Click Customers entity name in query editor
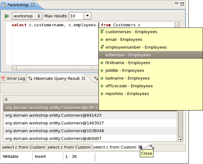 124,25
